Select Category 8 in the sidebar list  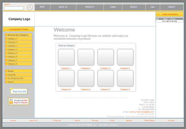point(18,64)
